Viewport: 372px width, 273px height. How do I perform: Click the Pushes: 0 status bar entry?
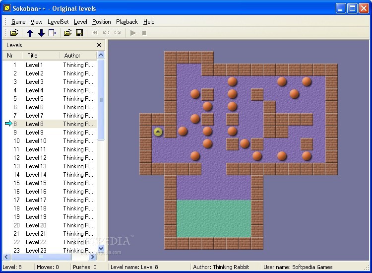tap(85, 267)
